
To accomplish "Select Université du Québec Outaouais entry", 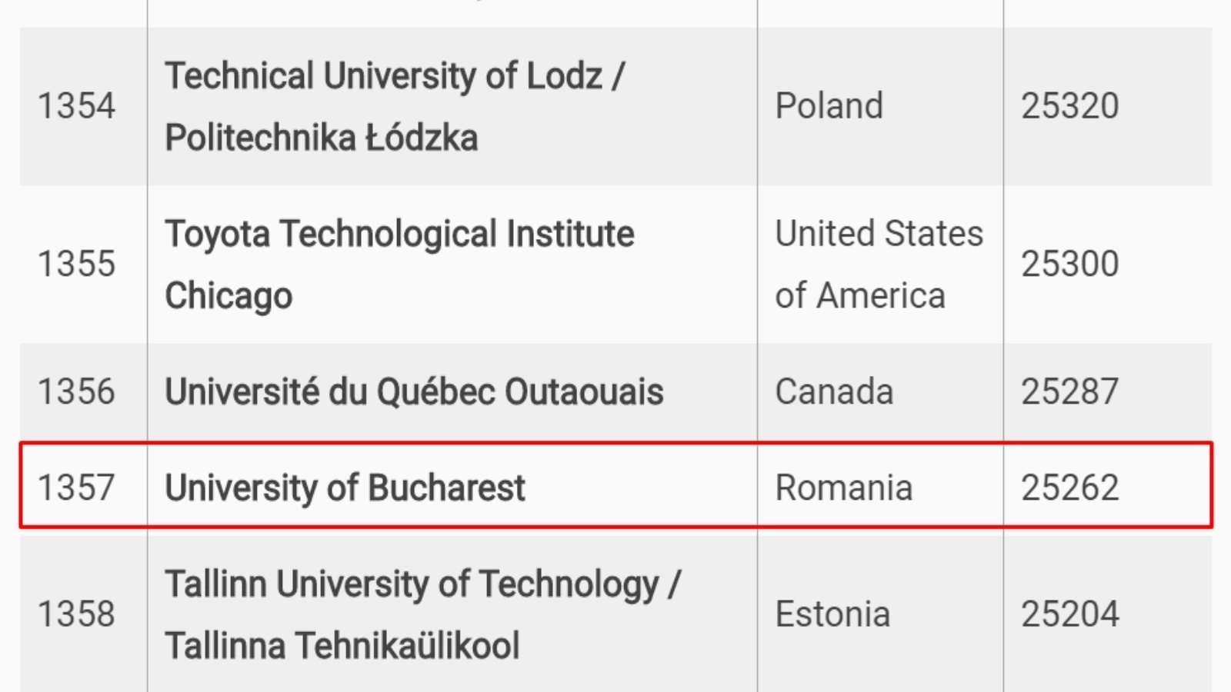I will 414,391.
